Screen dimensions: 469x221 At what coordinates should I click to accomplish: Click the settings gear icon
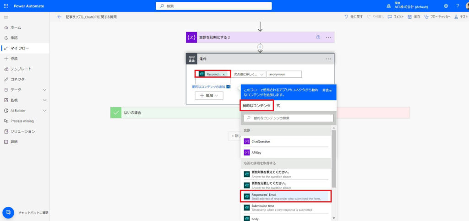(446, 6)
